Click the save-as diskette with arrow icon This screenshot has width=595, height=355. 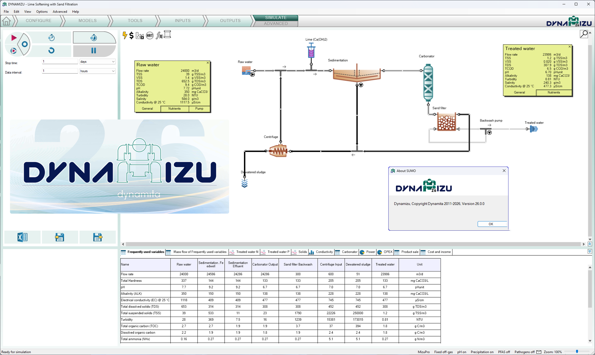tap(98, 237)
